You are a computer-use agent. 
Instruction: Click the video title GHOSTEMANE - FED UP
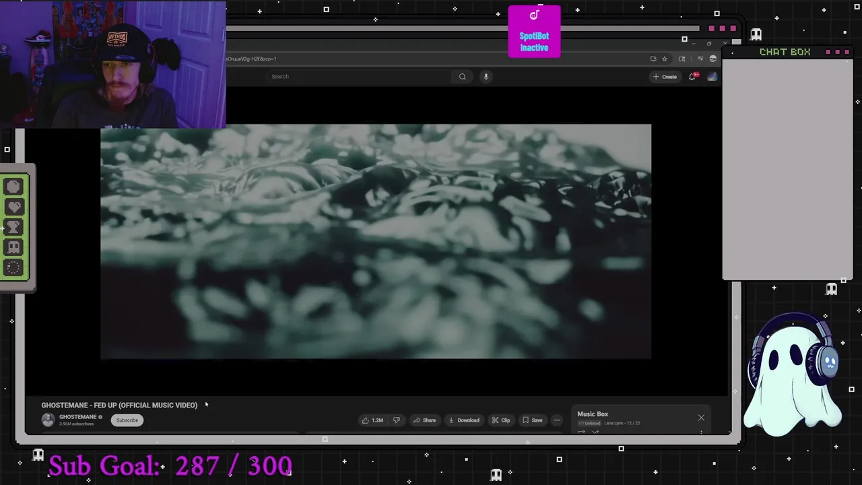(119, 406)
